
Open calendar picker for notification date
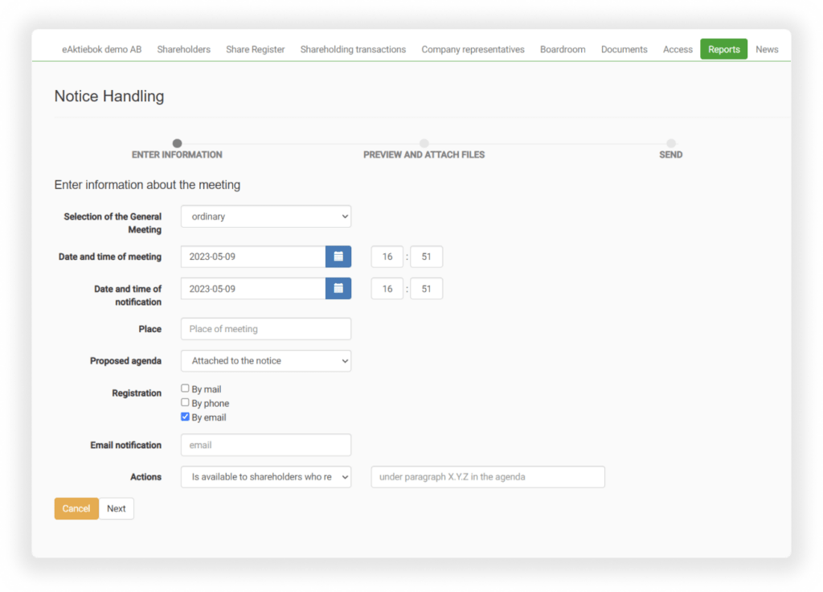[338, 289]
